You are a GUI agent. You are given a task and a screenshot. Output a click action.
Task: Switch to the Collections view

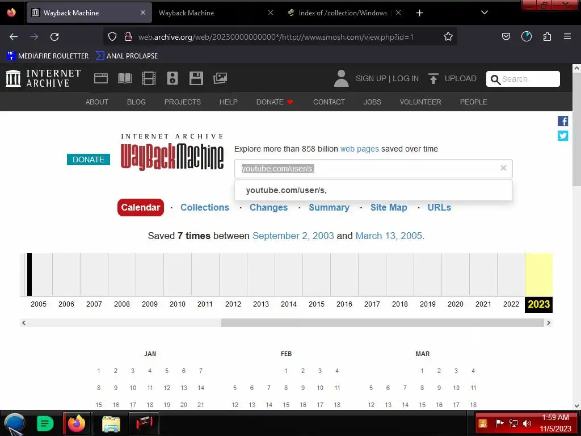[204, 207]
